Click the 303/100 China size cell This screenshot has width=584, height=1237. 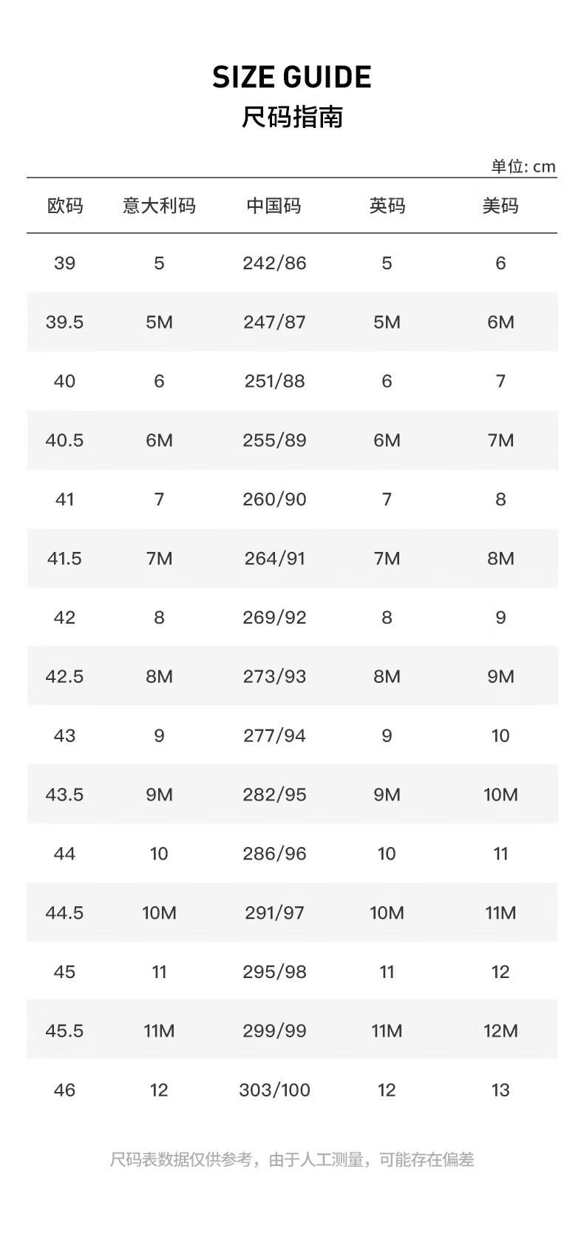[274, 1091]
